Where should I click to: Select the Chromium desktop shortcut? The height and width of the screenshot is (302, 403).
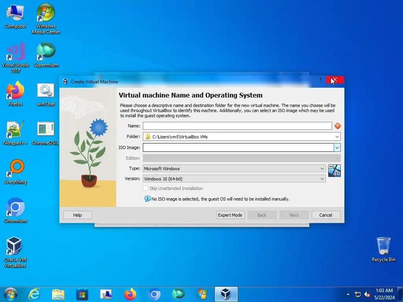tap(15, 210)
